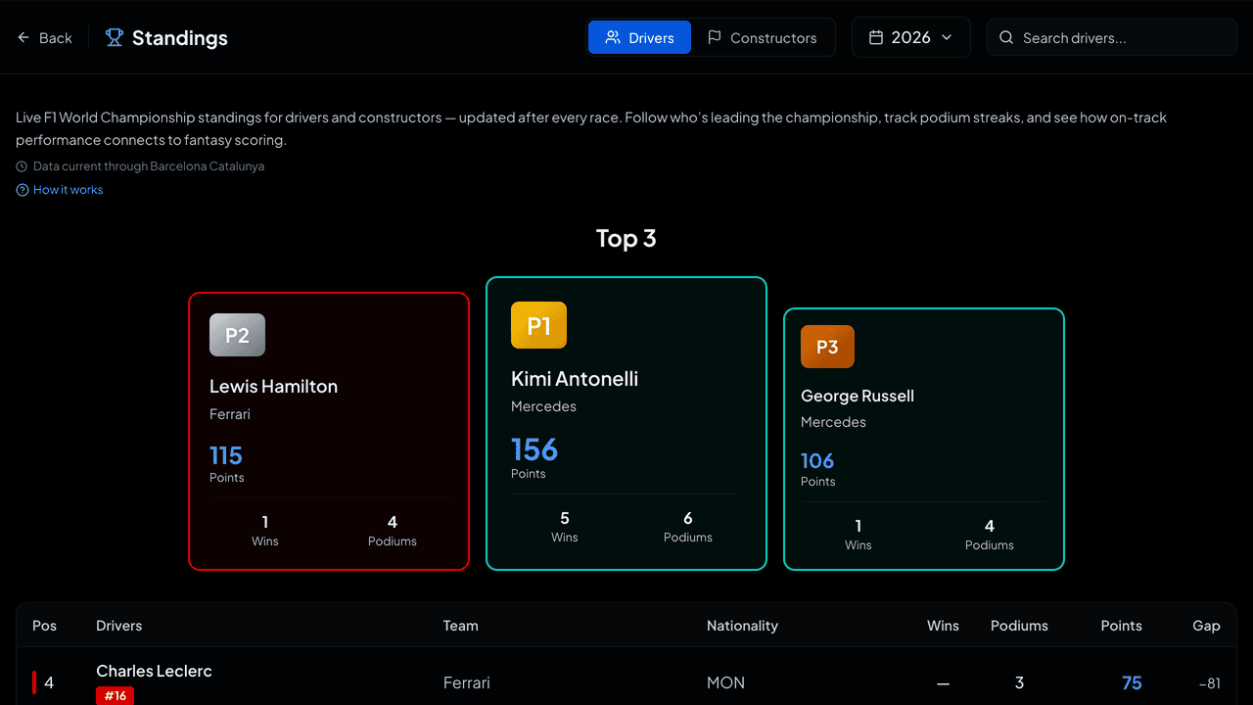Image resolution: width=1253 pixels, height=705 pixels.
Task: Click the question mark help icon
Action: coord(23,190)
